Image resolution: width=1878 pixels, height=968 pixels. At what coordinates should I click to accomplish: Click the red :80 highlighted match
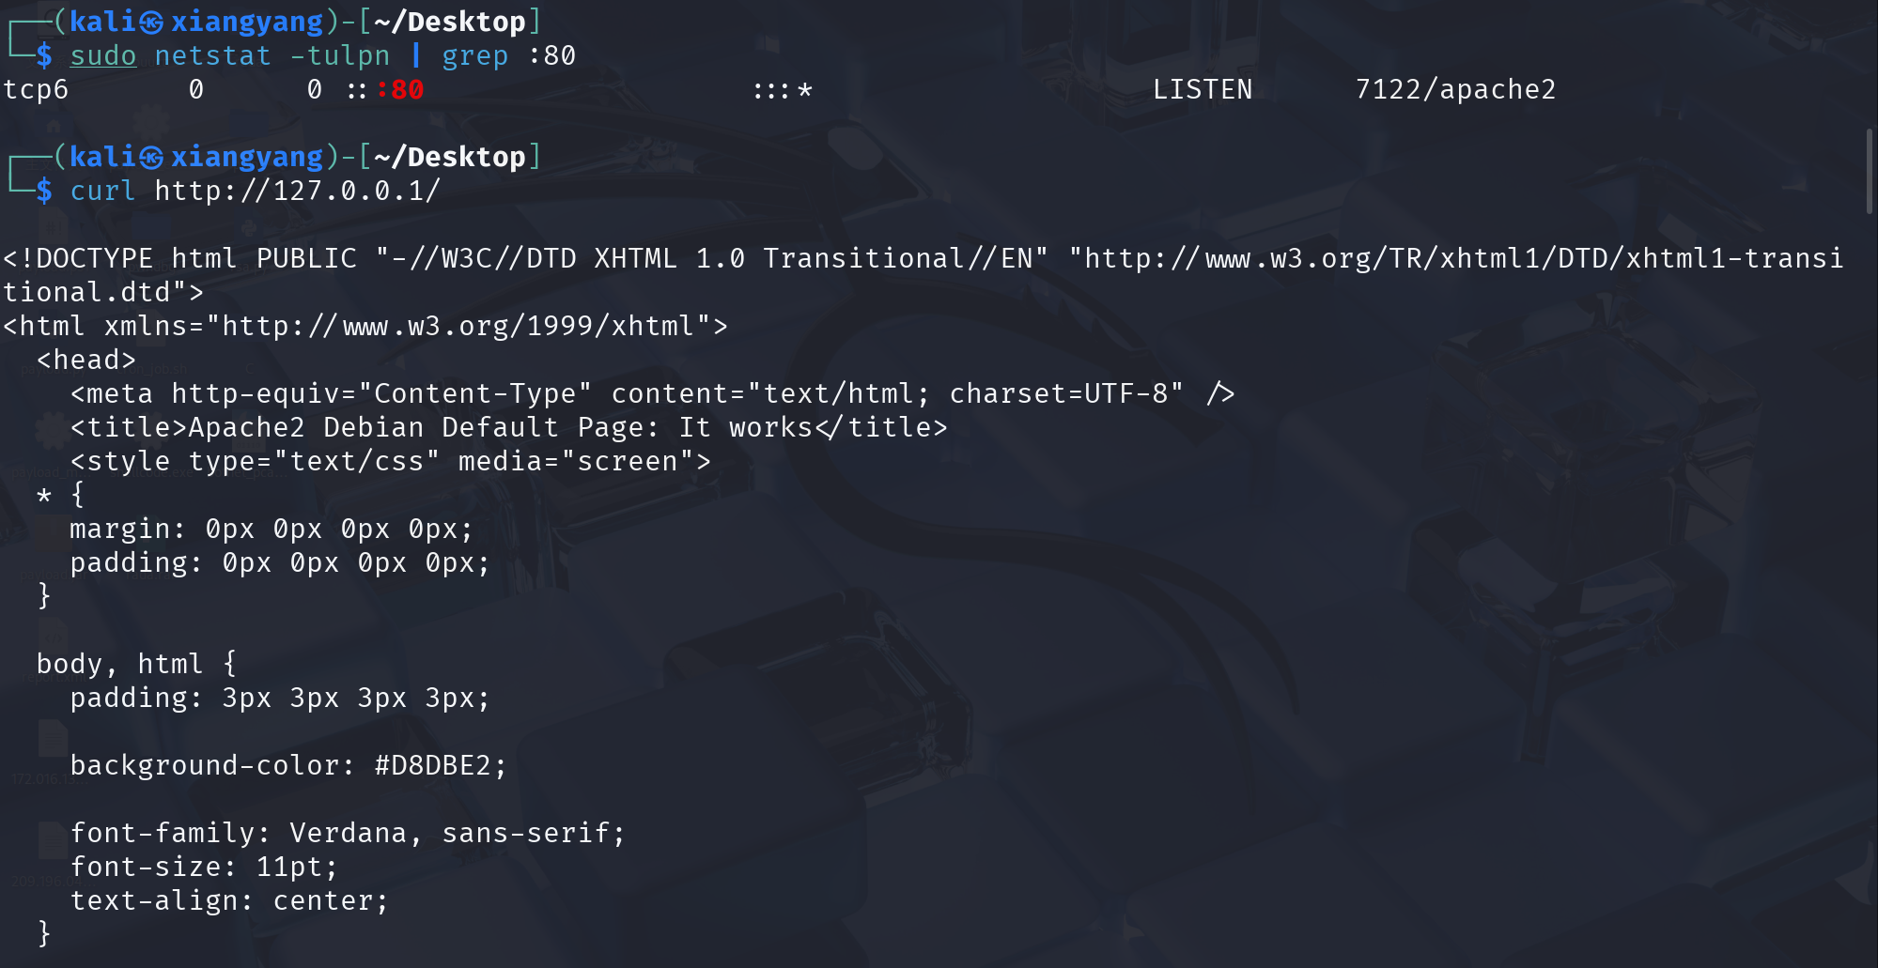(x=400, y=89)
